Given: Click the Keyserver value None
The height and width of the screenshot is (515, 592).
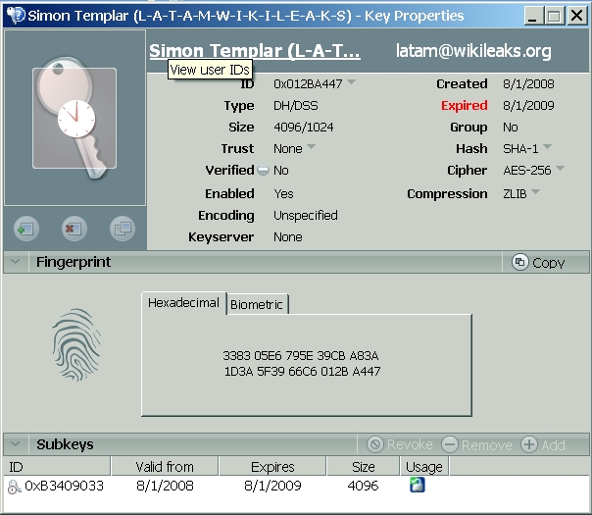Looking at the screenshot, I should coord(288,237).
